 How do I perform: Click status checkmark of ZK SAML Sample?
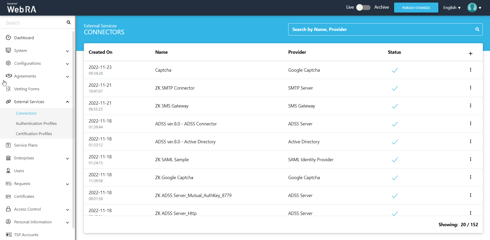click(x=395, y=160)
